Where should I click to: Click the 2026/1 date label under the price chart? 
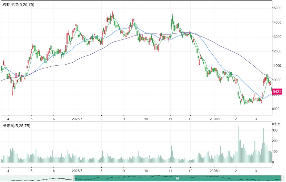tap(215, 119)
